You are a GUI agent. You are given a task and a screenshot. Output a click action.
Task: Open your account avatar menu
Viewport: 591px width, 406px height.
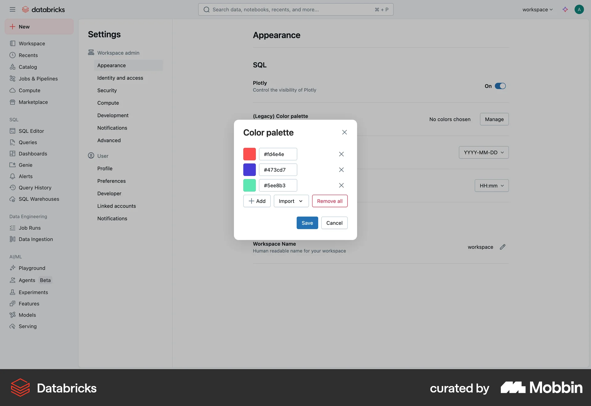(x=579, y=9)
